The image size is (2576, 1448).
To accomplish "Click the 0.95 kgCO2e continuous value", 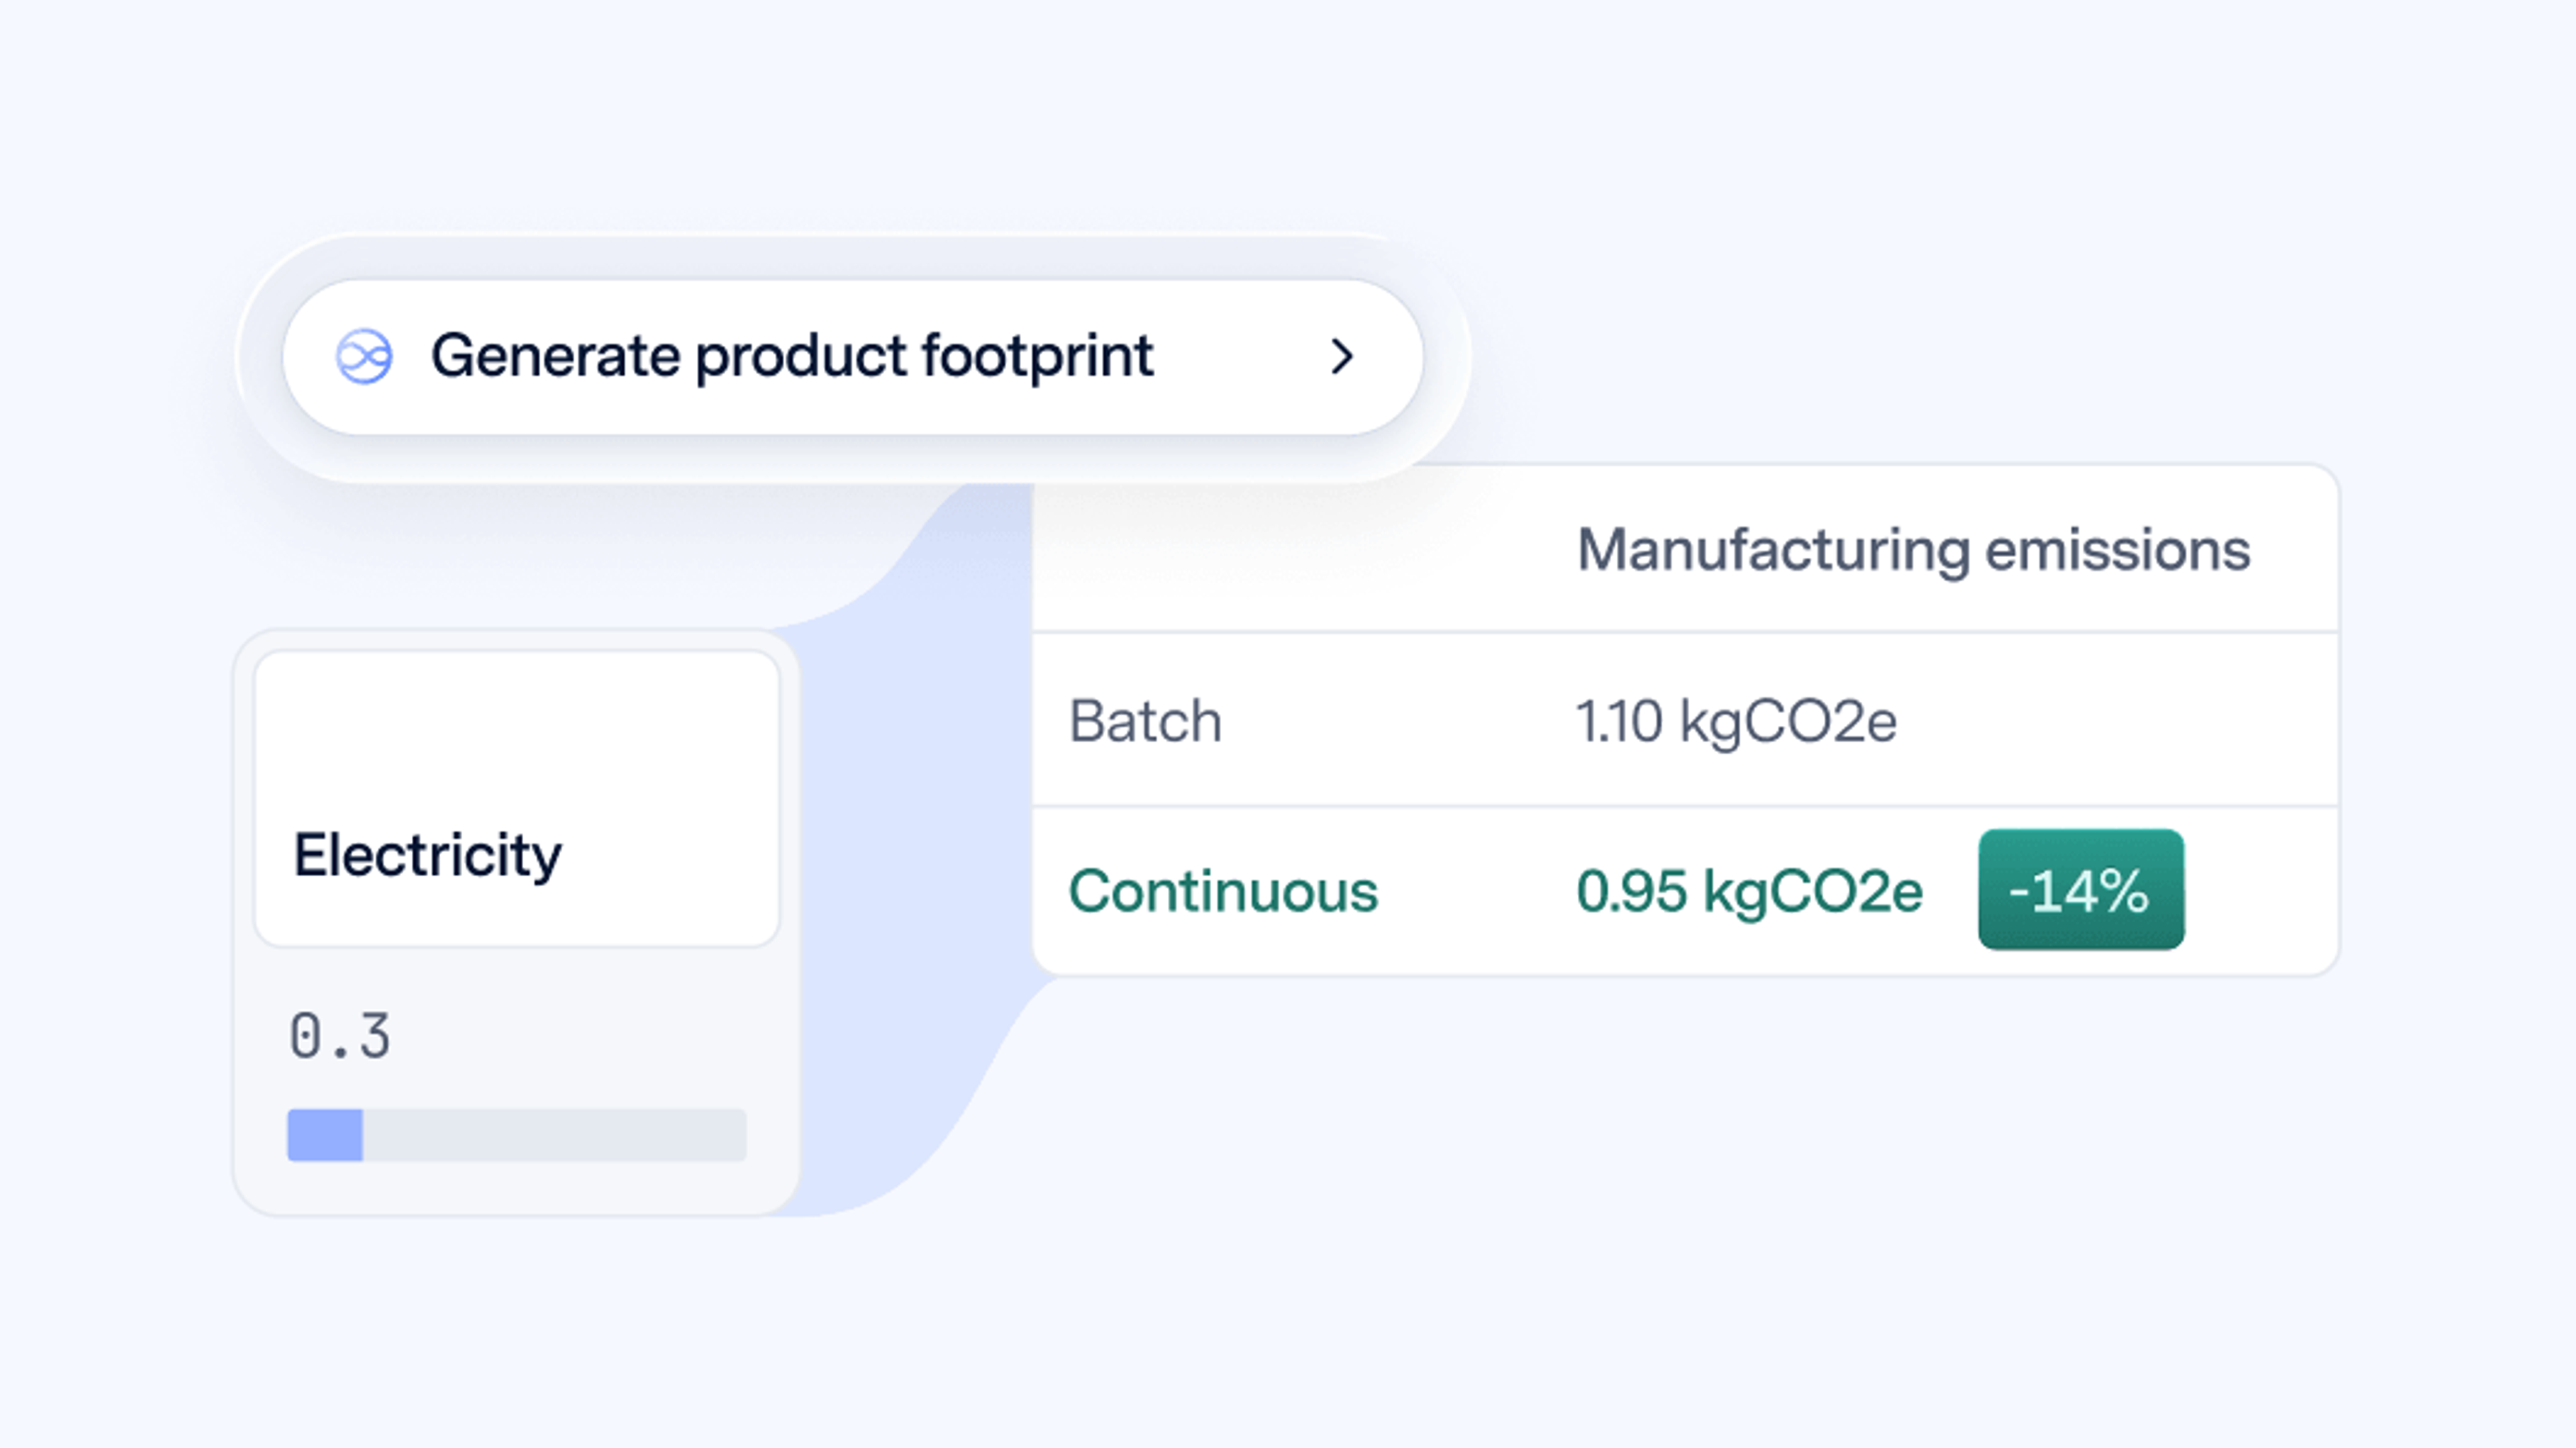I will click(1749, 892).
